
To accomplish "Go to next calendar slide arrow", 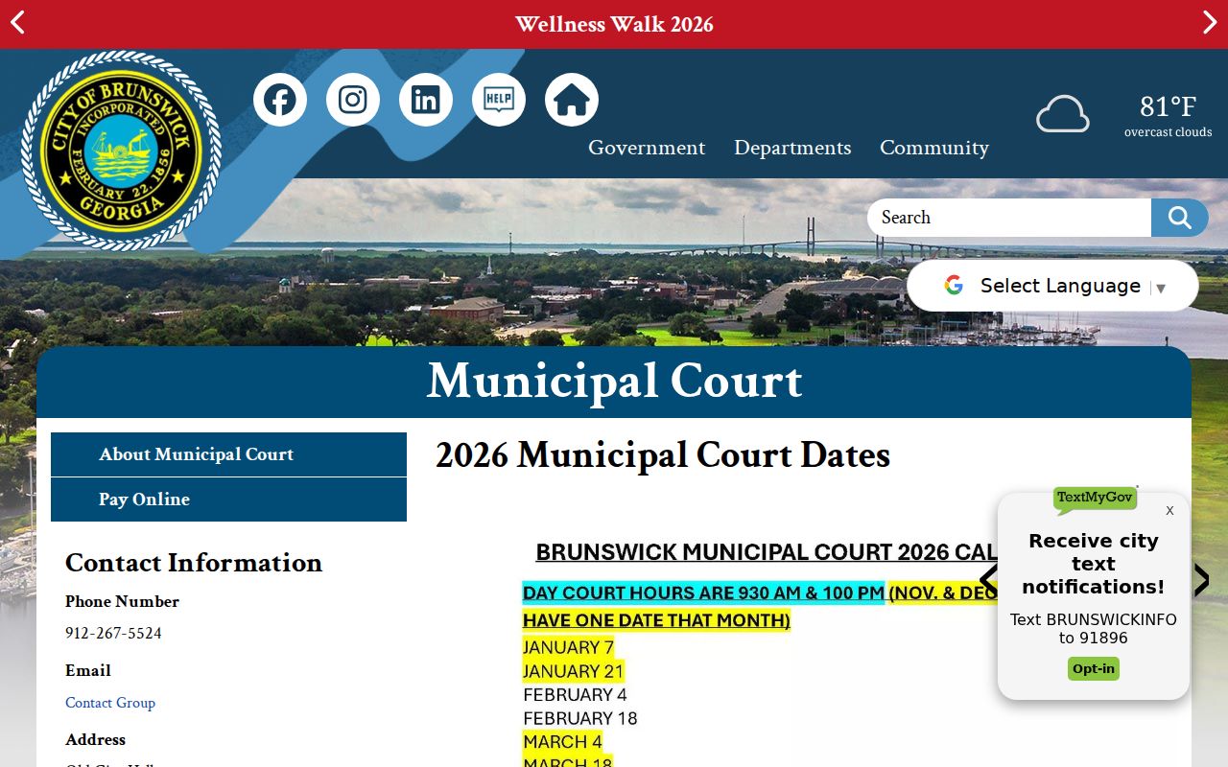I will pos(1201,579).
